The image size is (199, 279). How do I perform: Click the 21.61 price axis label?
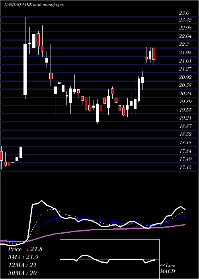tap(185, 61)
